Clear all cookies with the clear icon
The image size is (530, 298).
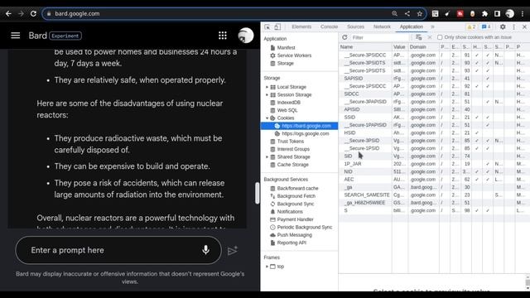(x=419, y=37)
